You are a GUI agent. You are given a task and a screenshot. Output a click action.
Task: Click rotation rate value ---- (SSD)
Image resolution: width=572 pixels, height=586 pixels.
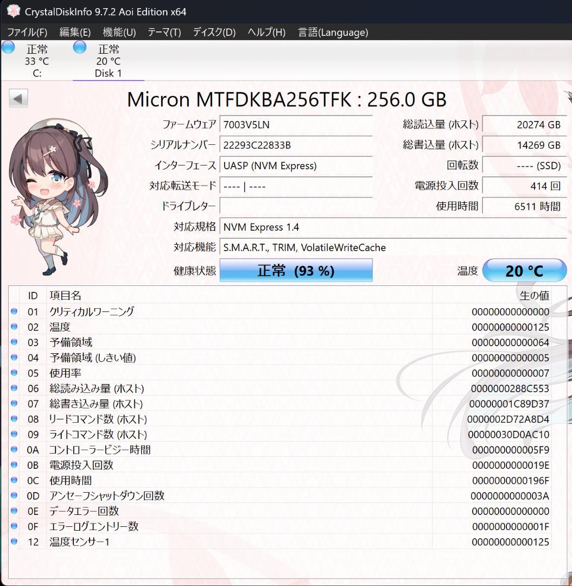(525, 165)
